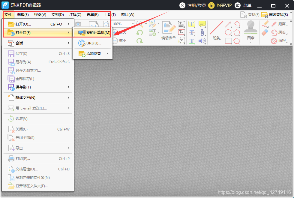This screenshot has height=198, width=294.
Task: Click 关闭(C) document icon
Action: click(11, 129)
